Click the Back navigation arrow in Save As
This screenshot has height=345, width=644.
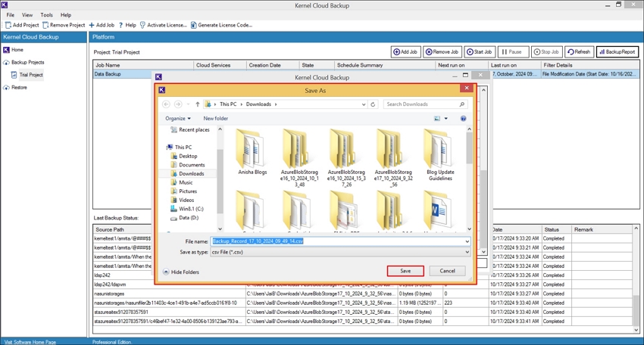[166, 104]
